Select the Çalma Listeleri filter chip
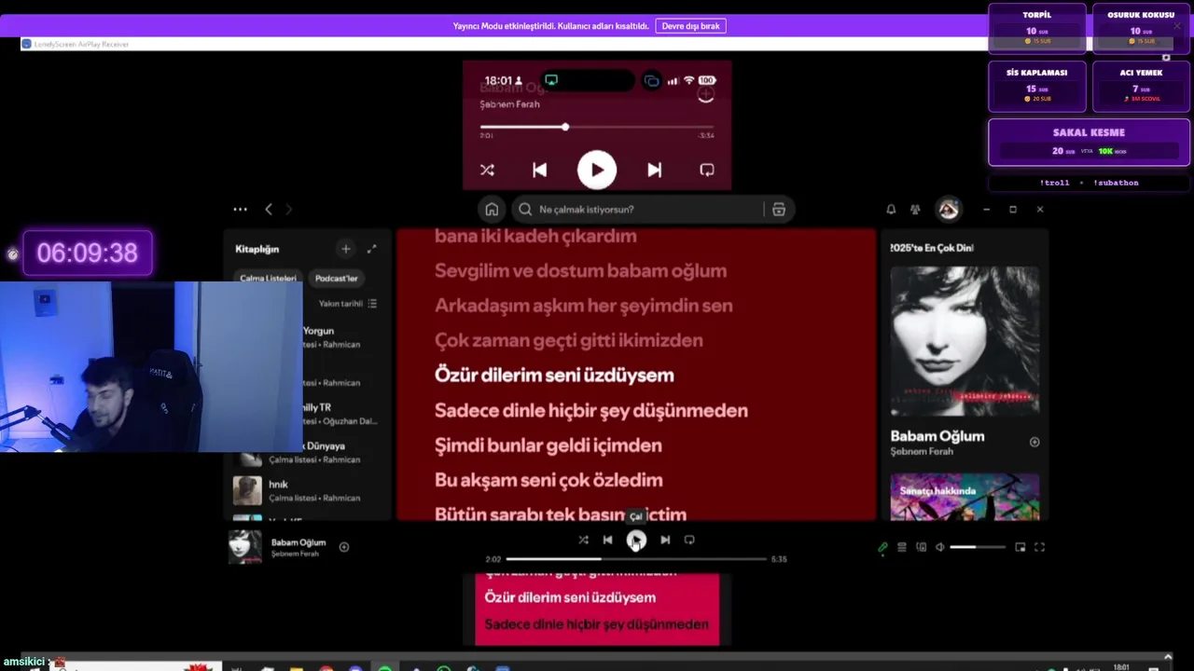The width and height of the screenshot is (1194, 671). pos(269,278)
